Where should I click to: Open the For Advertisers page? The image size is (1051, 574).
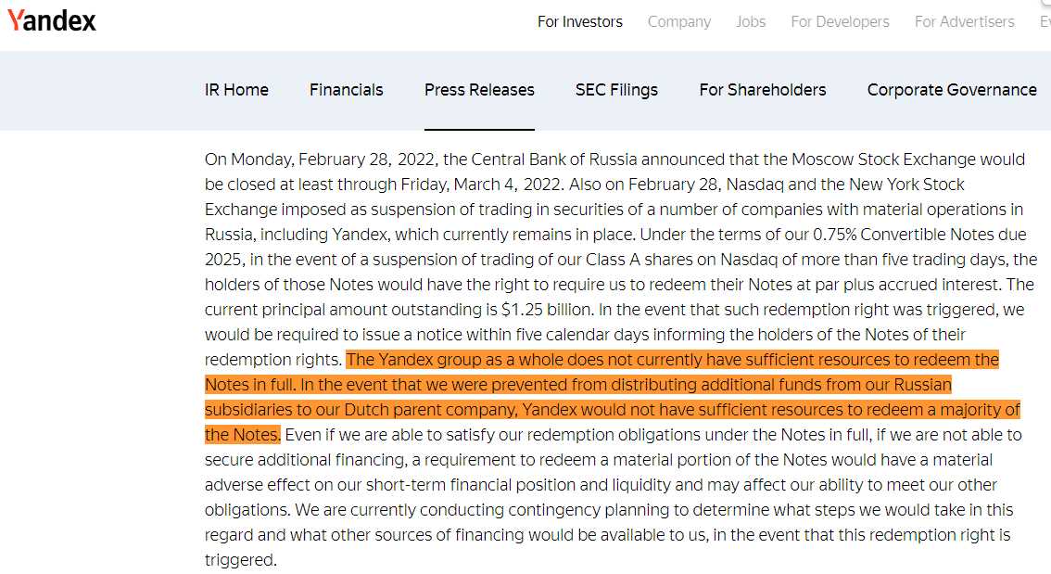pyautogui.click(x=965, y=22)
